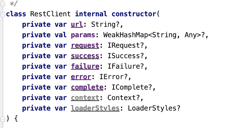Click the unused context parameter name

[85, 98]
